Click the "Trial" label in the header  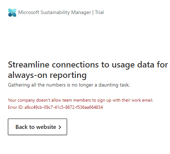99,13
